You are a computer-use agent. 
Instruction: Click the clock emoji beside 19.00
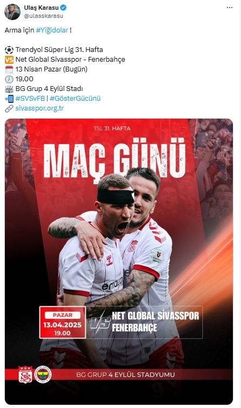tap(9, 79)
